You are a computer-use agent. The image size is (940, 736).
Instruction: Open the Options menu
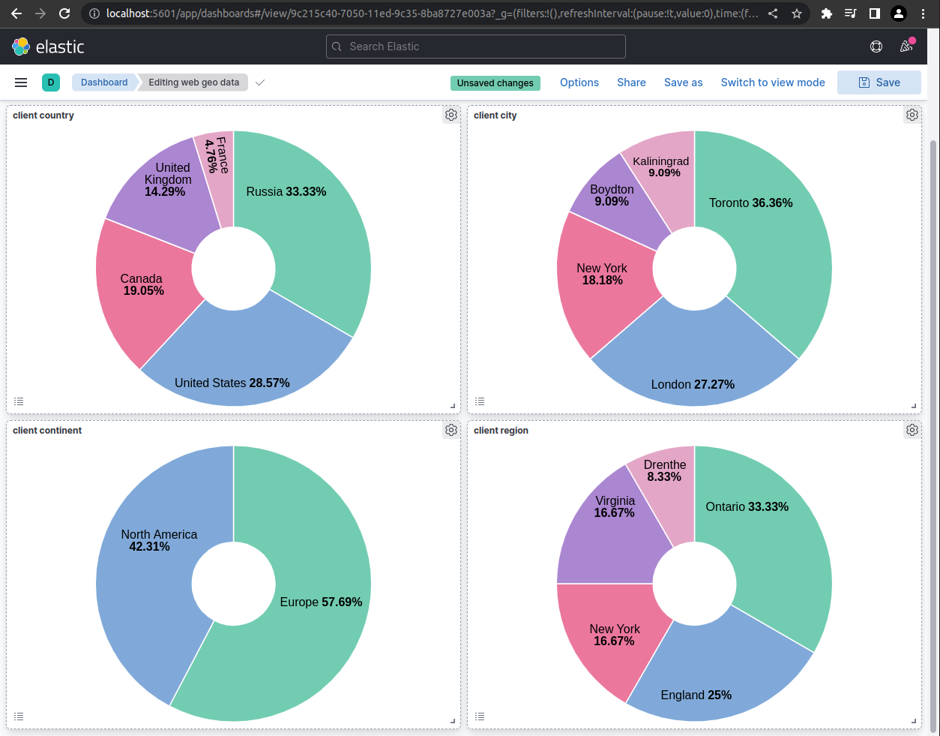pyautogui.click(x=579, y=83)
